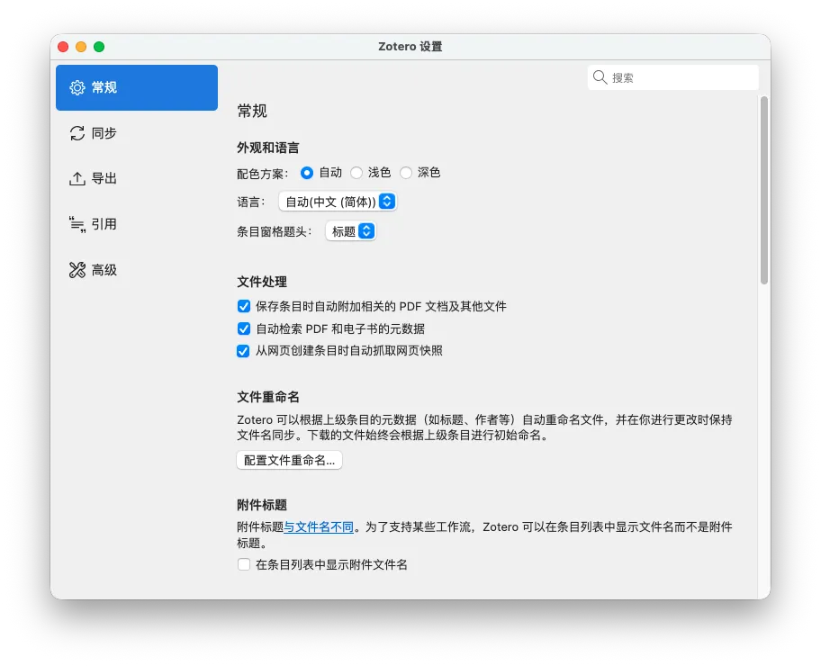Select 浅色 color scheme radio button
The height and width of the screenshot is (666, 821).
click(356, 173)
